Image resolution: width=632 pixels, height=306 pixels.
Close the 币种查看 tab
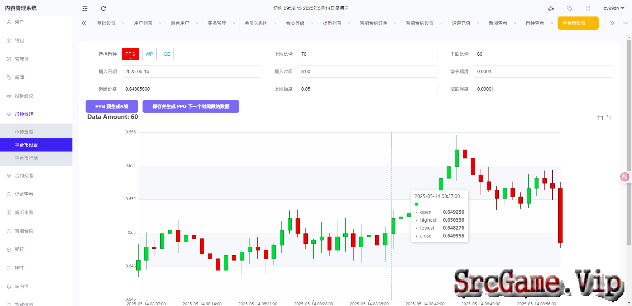[x=552, y=23]
